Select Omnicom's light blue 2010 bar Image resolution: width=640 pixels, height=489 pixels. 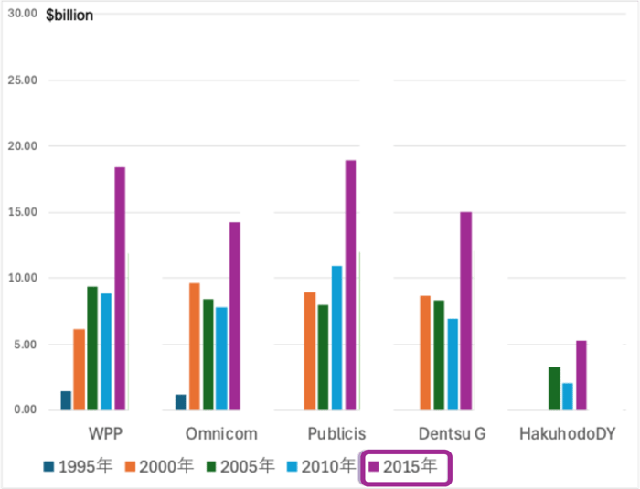click(221, 358)
